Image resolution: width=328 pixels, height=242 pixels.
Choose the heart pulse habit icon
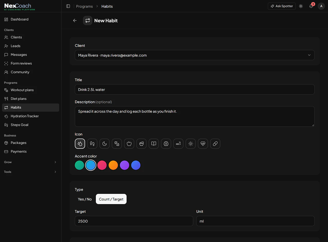pos(203,144)
